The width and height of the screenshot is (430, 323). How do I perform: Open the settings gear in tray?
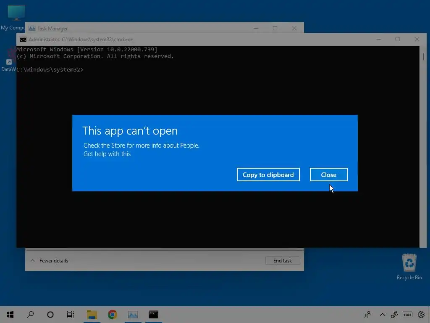click(x=421, y=315)
